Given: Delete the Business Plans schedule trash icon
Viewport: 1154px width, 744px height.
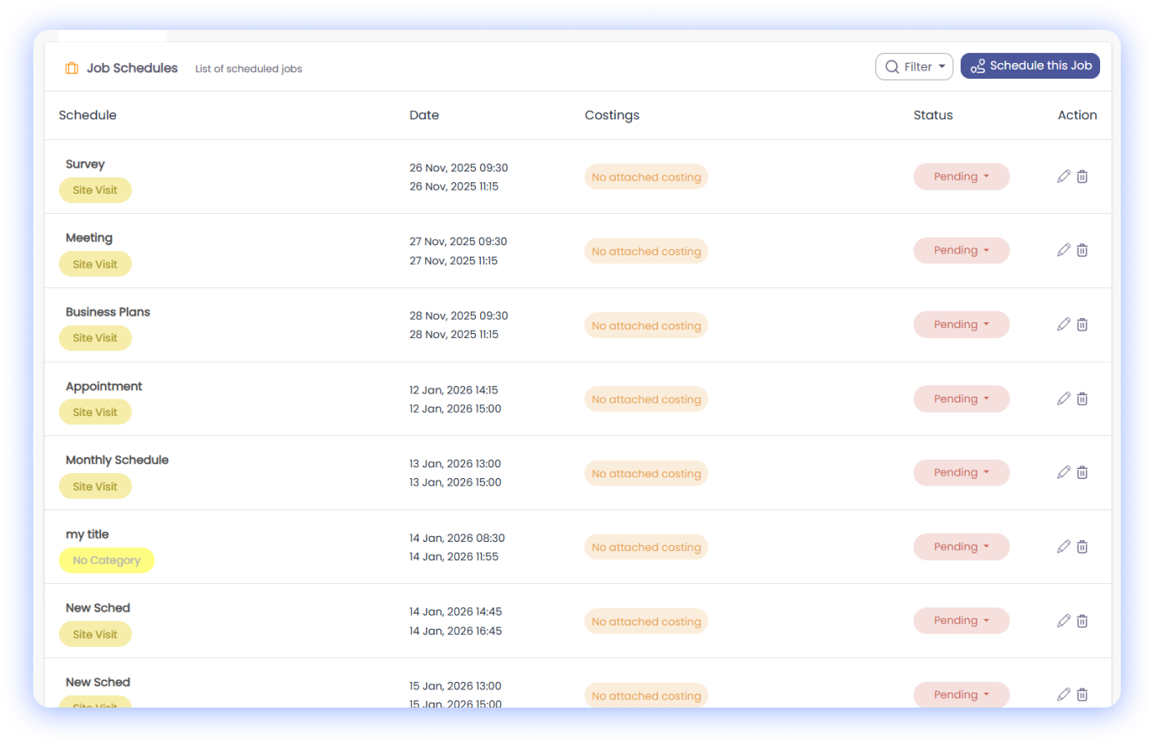Looking at the screenshot, I should coord(1082,325).
